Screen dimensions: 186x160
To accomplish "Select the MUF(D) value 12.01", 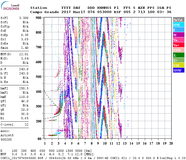I will pyautogui.click(x=23, y=54).
